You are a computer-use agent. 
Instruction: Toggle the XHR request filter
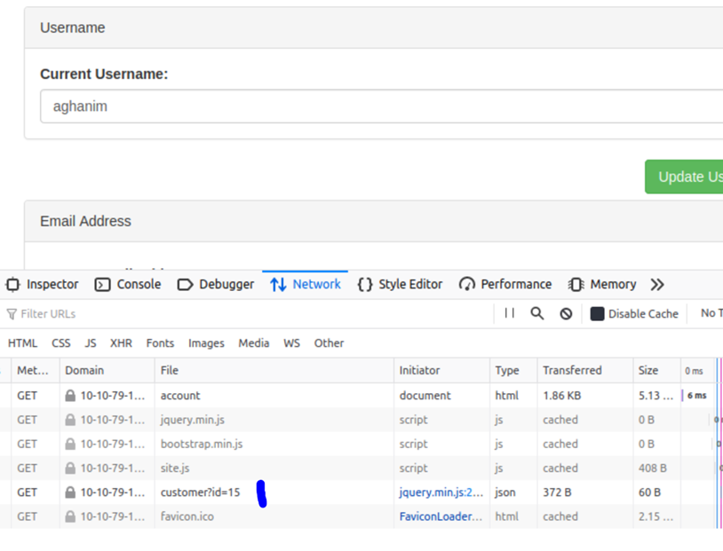(x=121, y=343)
